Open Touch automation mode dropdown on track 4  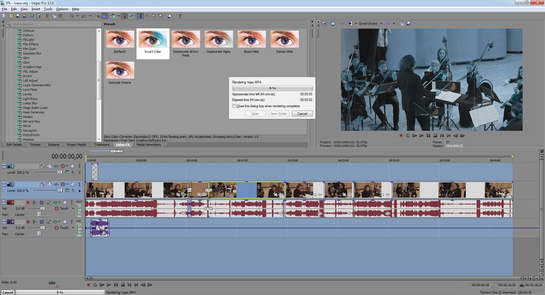pyautogui.click(x=73, y=227)
